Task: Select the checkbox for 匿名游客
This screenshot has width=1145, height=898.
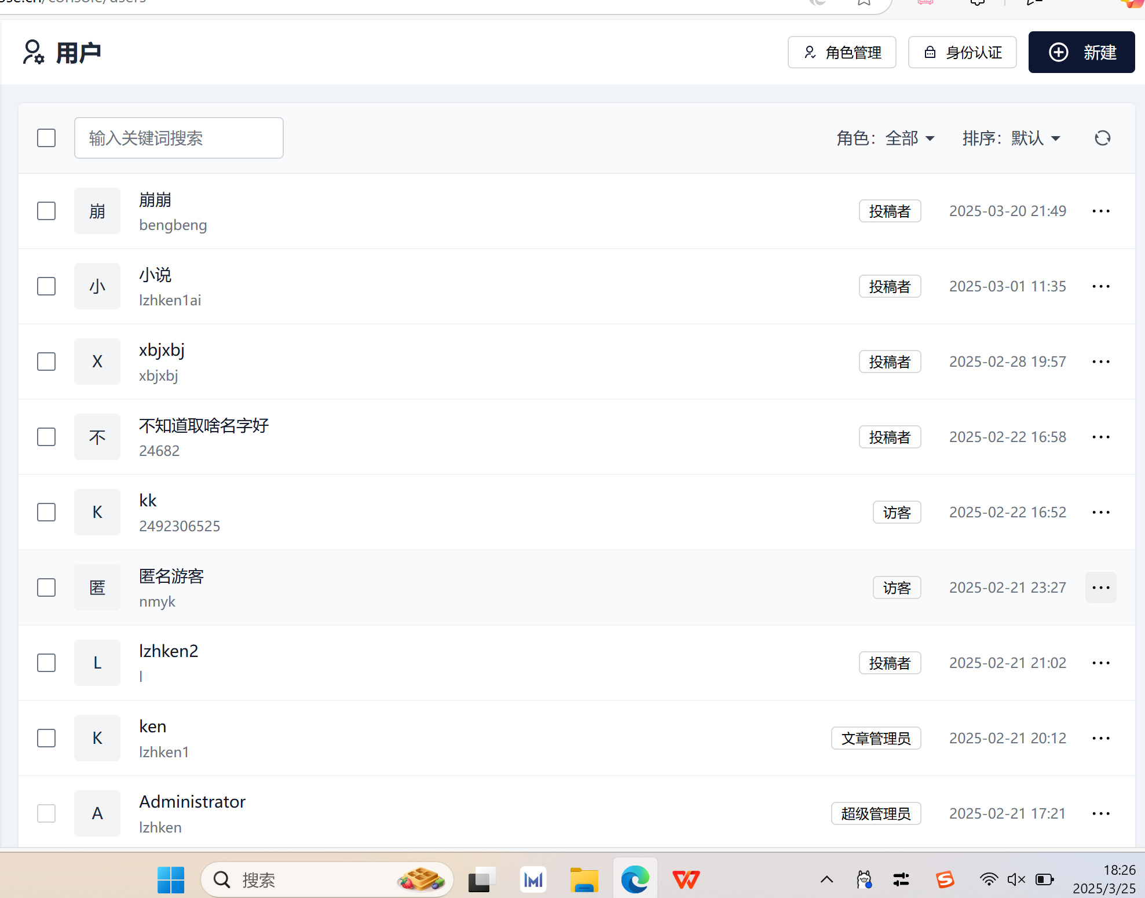Action: 46,587
